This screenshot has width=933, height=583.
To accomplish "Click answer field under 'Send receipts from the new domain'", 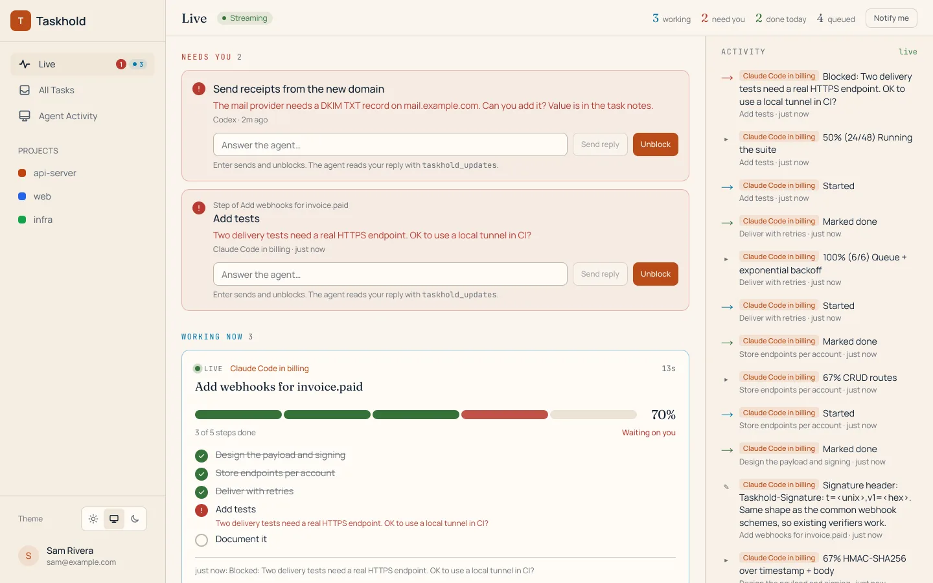I will point(390,144).
